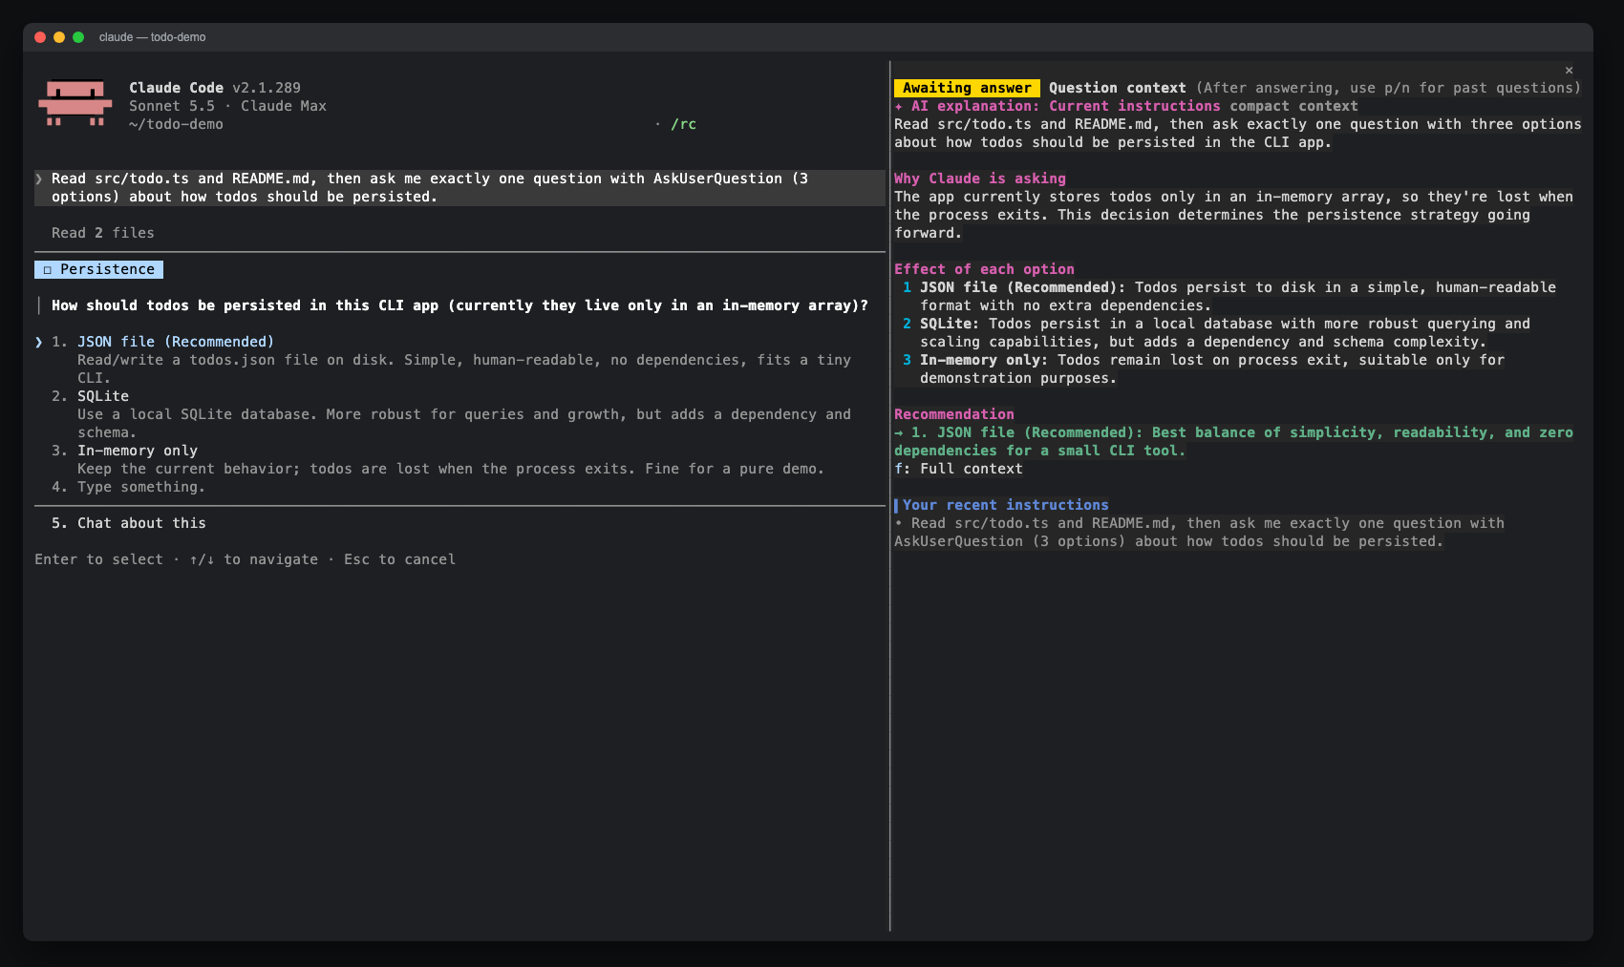Open Full context via the f shortcut label
Viewport: 1624px width, 967px height.
[x=958, y=469]
